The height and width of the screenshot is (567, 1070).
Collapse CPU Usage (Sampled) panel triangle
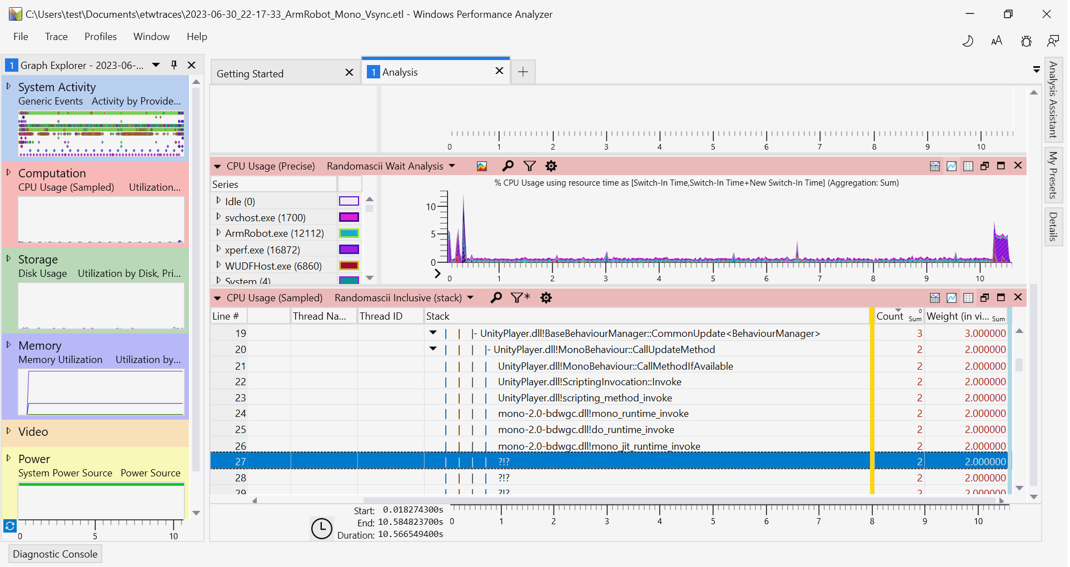[217, 298]
